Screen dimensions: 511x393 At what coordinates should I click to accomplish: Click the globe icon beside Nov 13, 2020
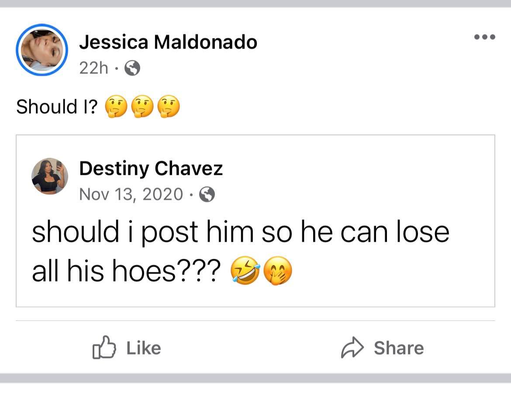(207, 194)
